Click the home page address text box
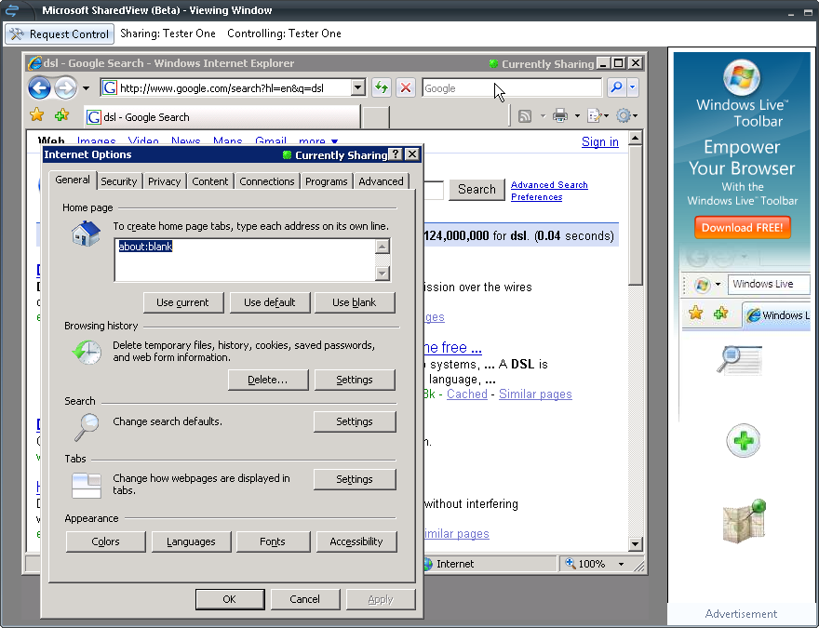 point(246,260)
